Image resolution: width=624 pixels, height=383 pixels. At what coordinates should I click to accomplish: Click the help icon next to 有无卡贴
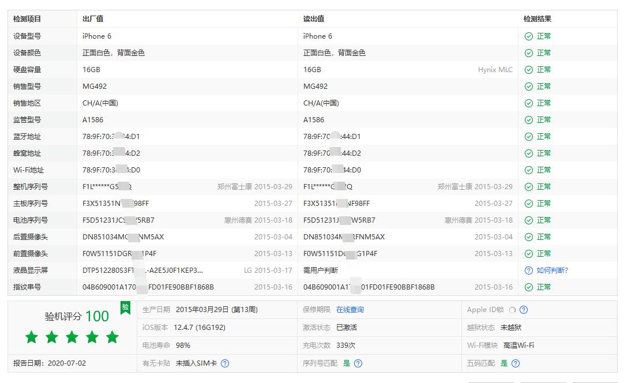[225, 363]
